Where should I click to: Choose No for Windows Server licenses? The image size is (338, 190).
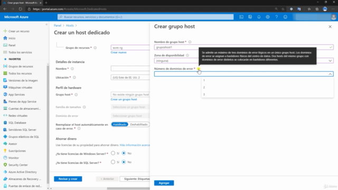tap(124, 153)
